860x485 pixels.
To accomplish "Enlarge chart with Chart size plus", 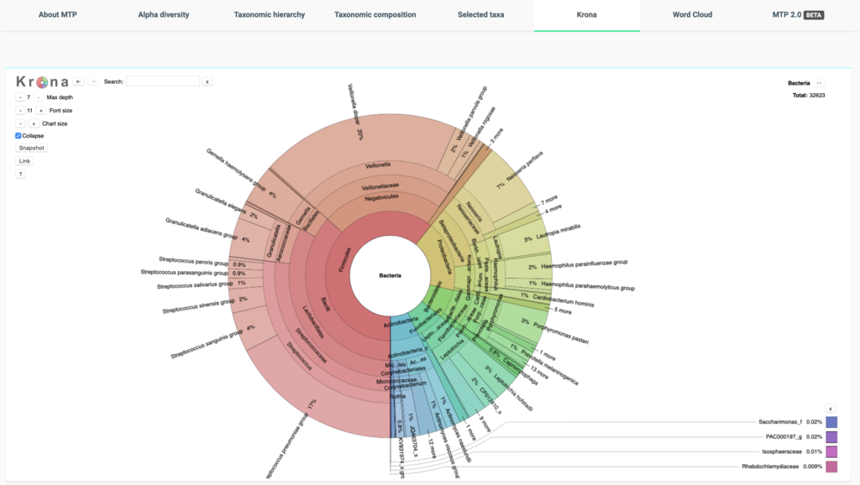I will (x=34, y=123).
